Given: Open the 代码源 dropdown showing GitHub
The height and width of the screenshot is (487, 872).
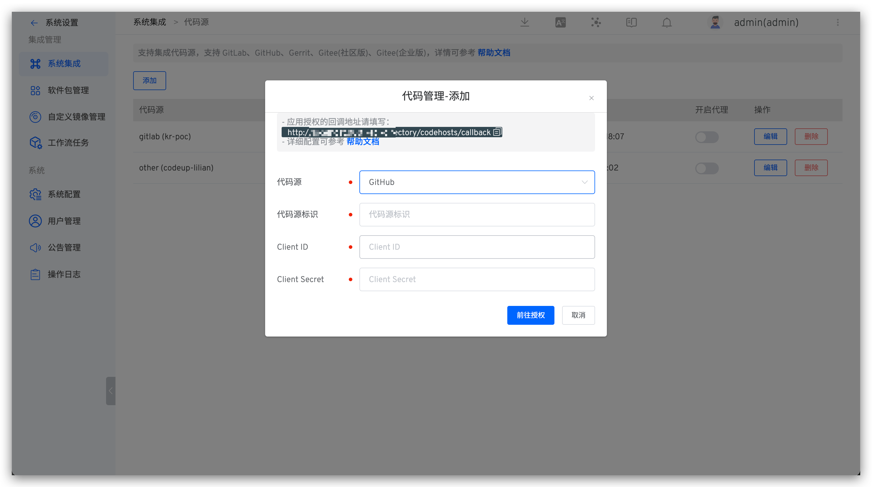Looking at the screenshot, I should [x=477, y=182].
